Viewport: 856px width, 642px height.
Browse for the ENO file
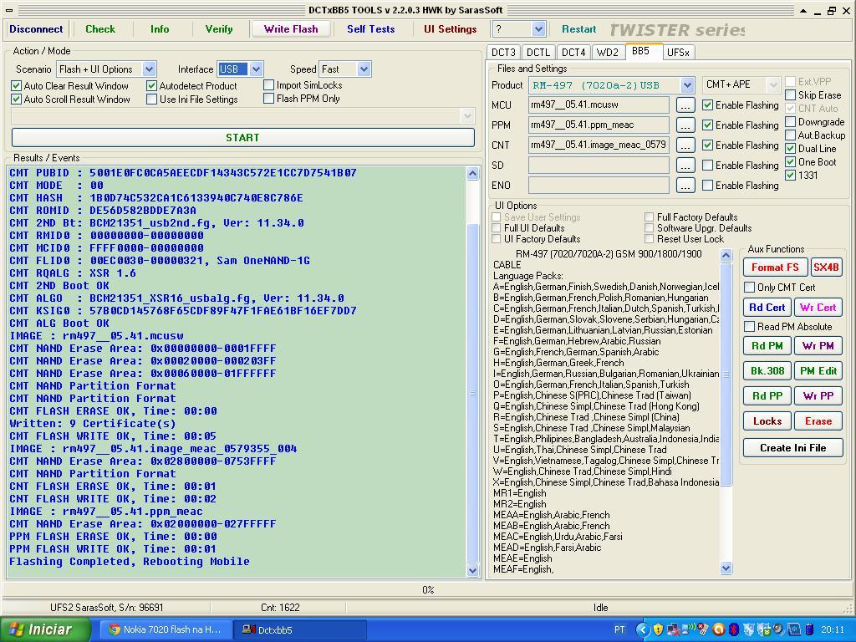[x=685, y=185]
